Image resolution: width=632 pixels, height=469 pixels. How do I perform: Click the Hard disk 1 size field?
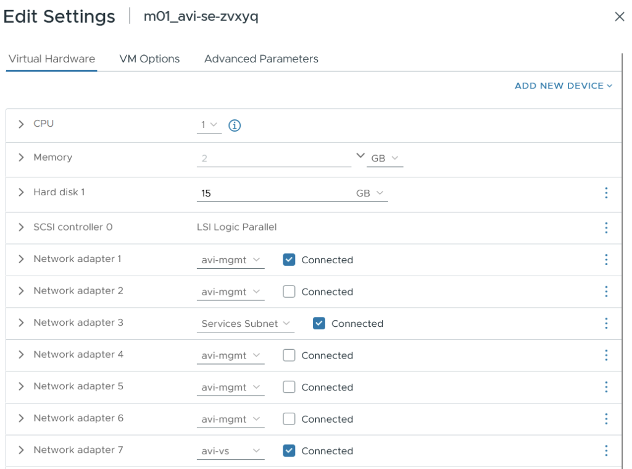tap(272, 193)
